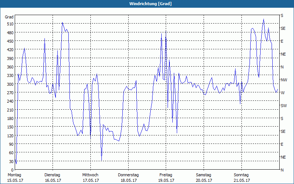Viewport: 294px width, 184px height.
Task: Click the 'Windrichtung [Grad]' chart title
Action: click(x=150, y=4)
